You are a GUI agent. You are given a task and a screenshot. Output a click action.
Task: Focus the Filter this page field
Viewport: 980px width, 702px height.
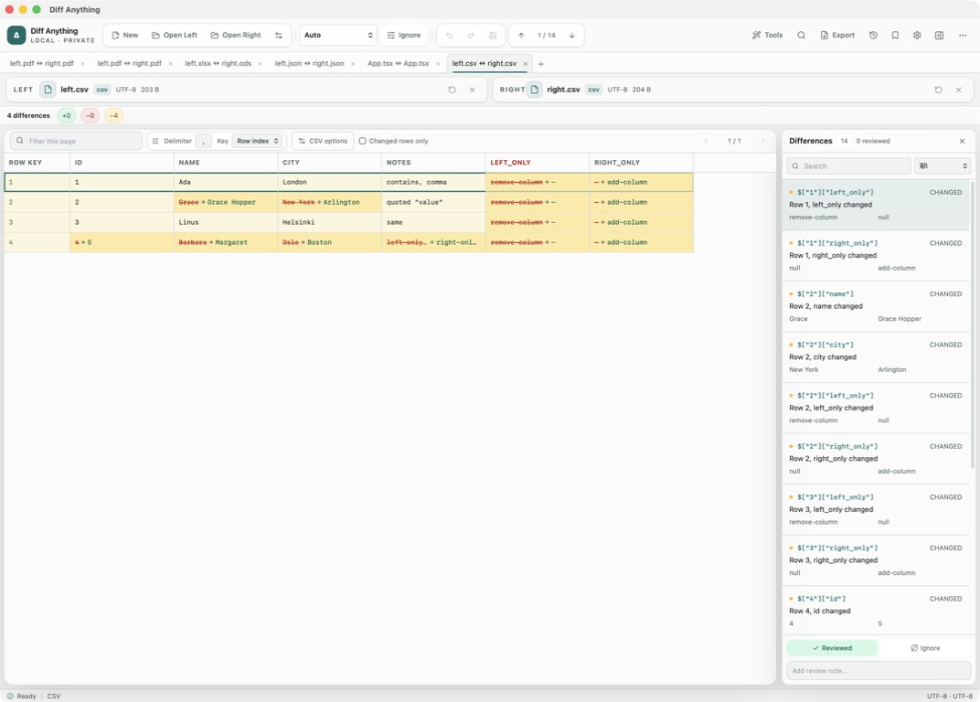coord(76,142)
